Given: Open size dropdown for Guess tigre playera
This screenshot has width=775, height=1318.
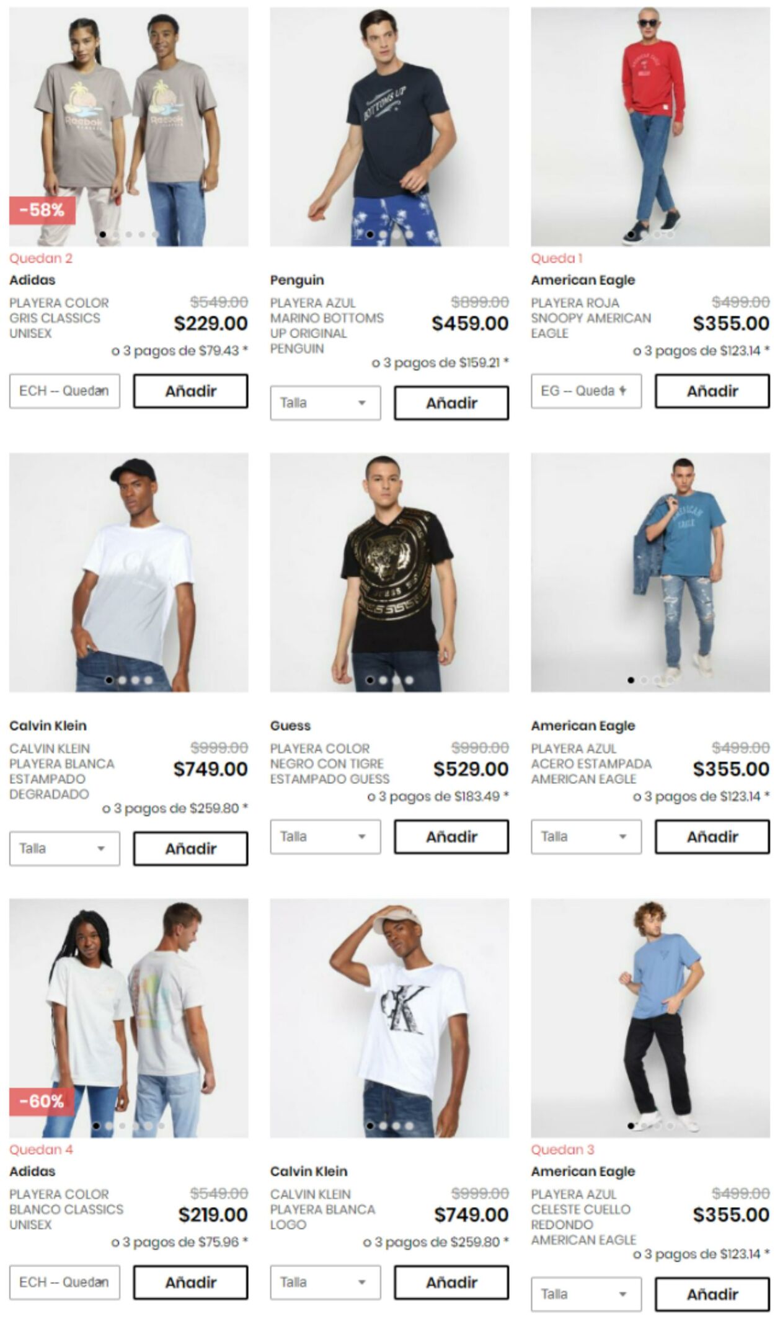Looking at the screenshot, I should [x=325, y=836].
